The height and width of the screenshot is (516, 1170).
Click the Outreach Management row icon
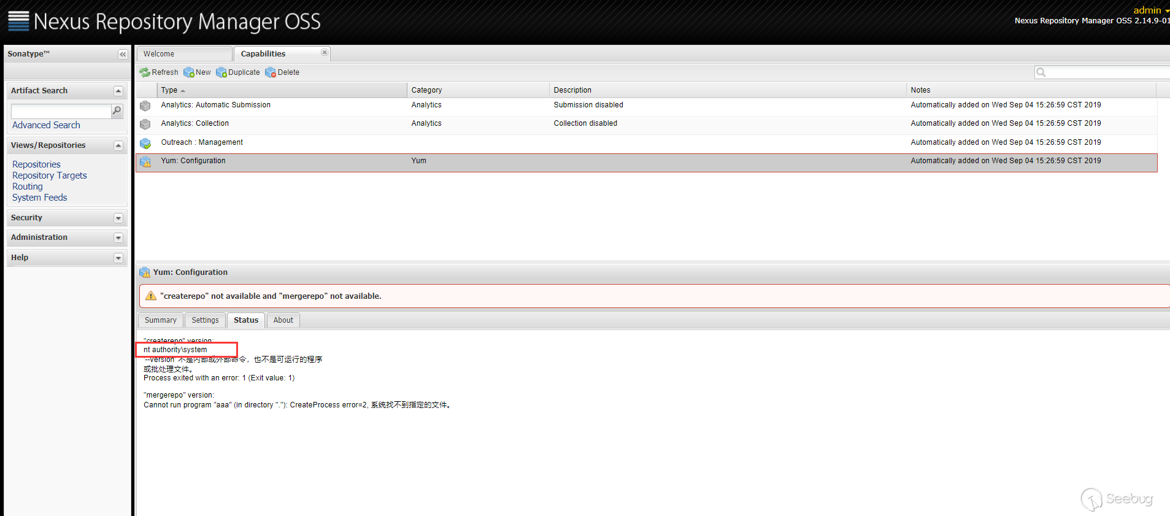pos(145,143)
